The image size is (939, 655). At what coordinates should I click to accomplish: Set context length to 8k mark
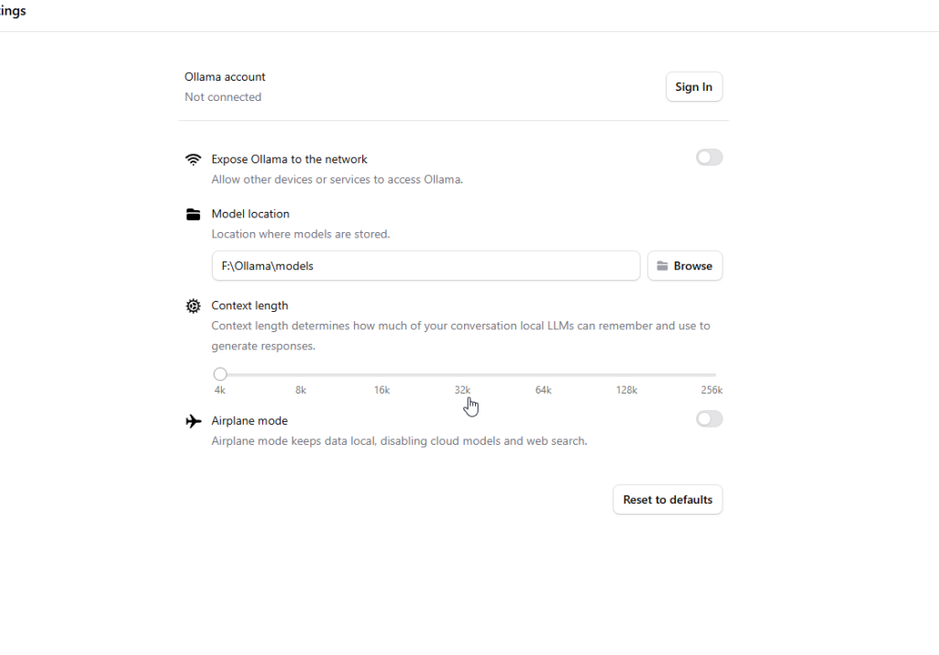pyautogui.click(x=301, y=374)
